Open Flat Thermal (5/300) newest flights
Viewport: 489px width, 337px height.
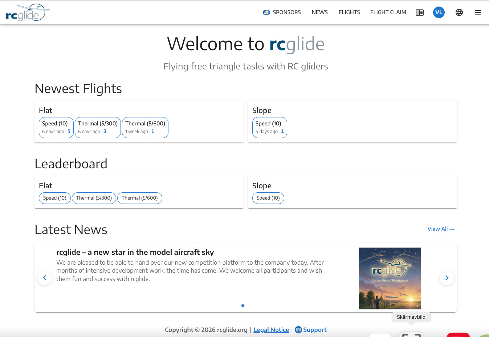point(98,128)
